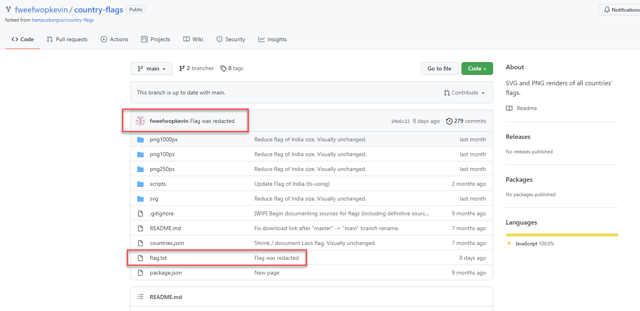Click the JavaScript 100.0% language link
This screenshot has height=311, width=640.
(530, 244)
